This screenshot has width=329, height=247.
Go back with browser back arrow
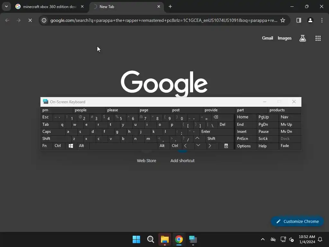point(7,20)
